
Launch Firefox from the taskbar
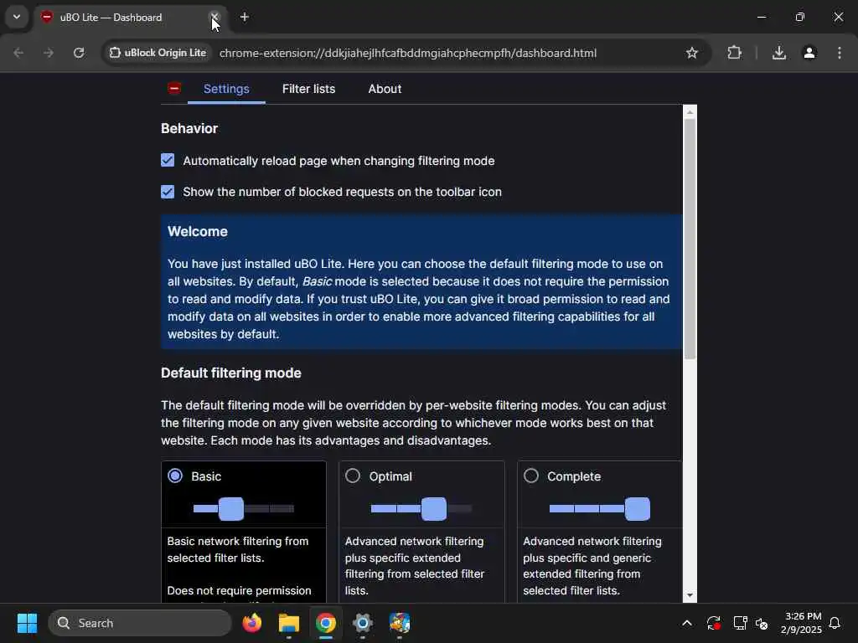251,623
